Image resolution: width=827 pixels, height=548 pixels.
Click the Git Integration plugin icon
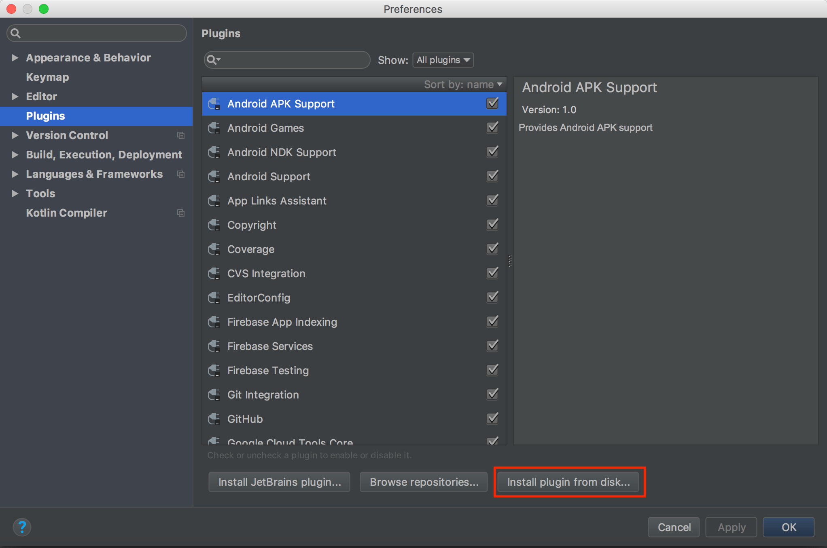214,394
